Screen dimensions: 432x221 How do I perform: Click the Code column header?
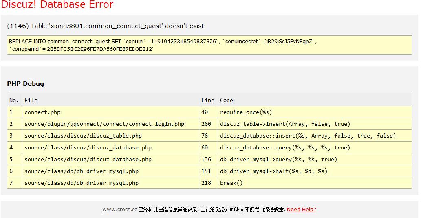(227, 100)
